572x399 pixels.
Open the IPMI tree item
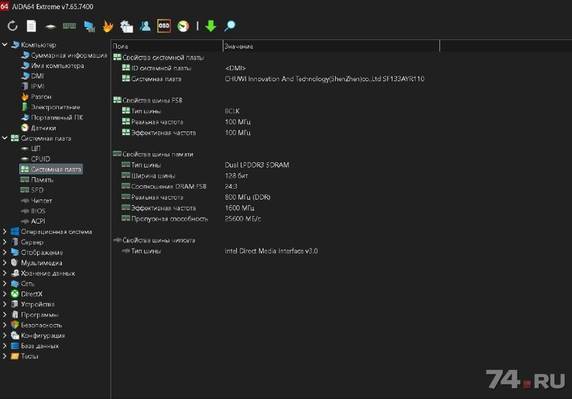(38, 86)
